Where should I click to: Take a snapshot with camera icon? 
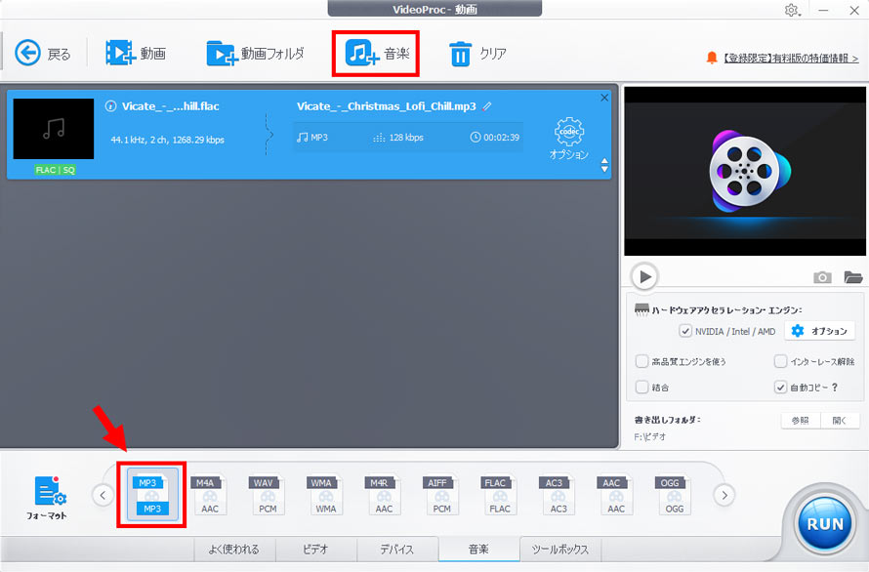pos(822,277)
